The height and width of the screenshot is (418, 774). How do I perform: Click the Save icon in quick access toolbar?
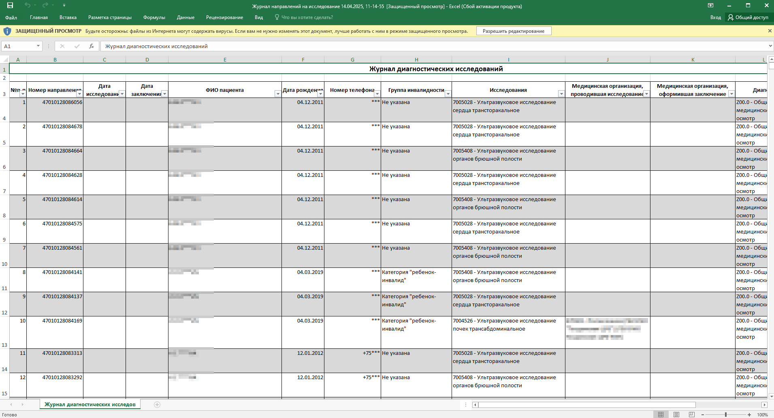pyautogui.click(x=10, y=5)
